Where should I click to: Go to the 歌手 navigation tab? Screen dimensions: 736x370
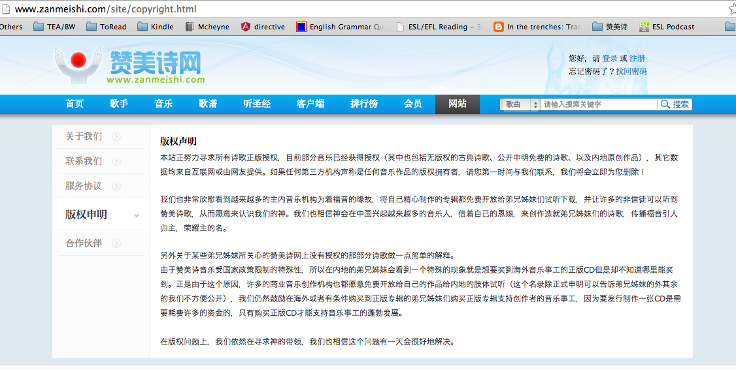coord(119,104)
